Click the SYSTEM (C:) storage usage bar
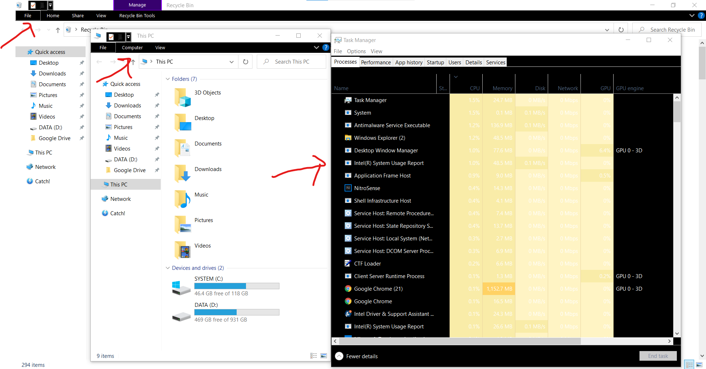Viewport: 706px width, 369px height. click(x=237, y=286)
